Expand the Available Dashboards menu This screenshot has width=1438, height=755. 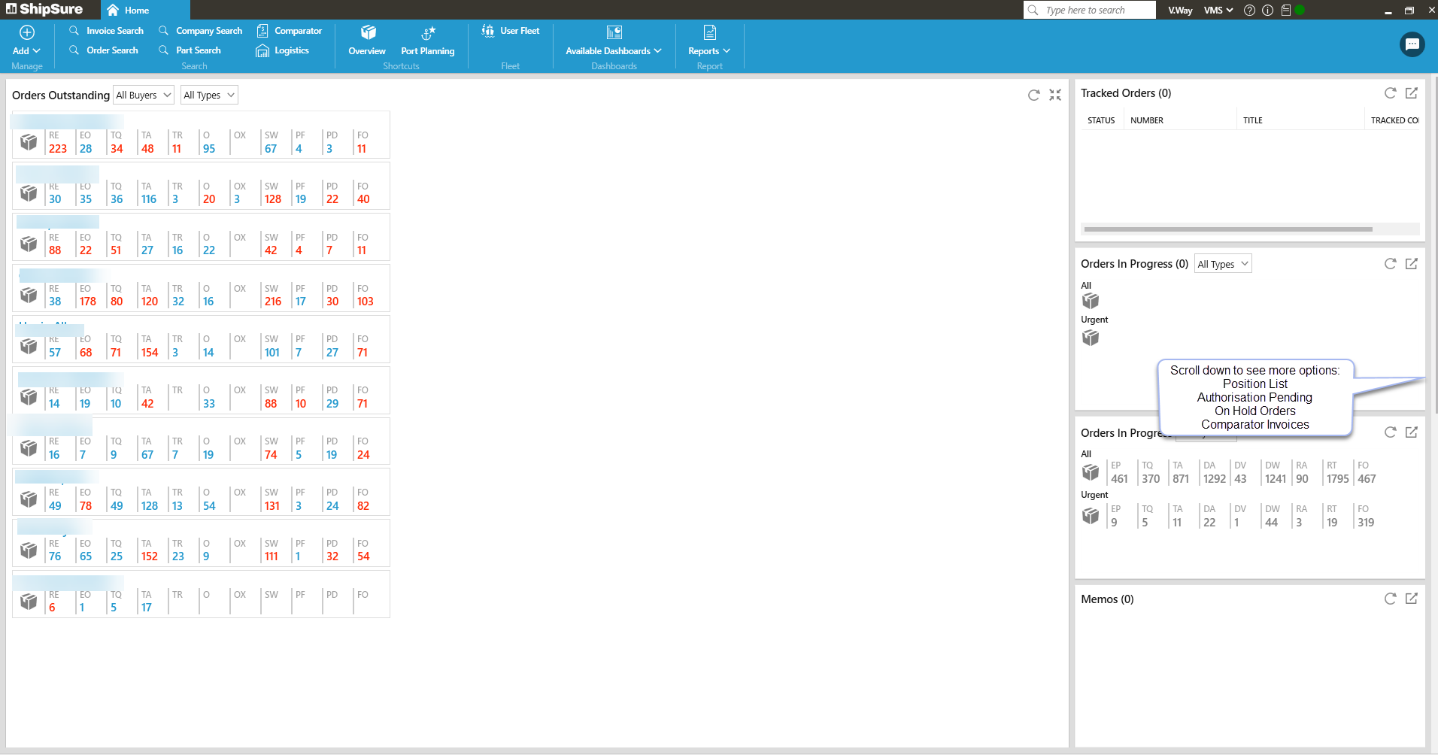[614, 51]
